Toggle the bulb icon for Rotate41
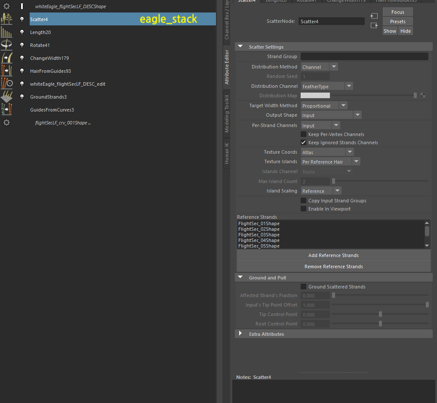This screenshot has height=403, width=437. (x=22, y=45)
